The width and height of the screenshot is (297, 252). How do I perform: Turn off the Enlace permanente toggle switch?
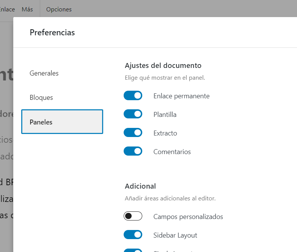tap(133, 96)
